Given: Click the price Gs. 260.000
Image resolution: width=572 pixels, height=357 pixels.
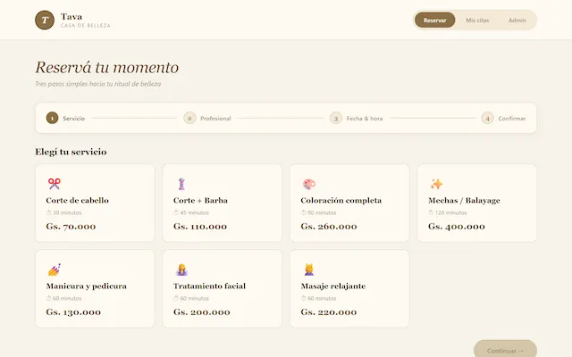Looking at the screenshot, I should [x=329, y=226].
